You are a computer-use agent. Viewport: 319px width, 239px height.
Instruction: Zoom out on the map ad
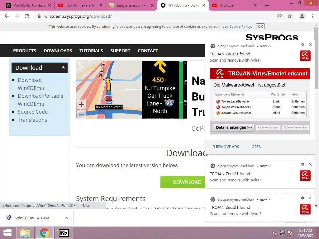click(81, 115)
